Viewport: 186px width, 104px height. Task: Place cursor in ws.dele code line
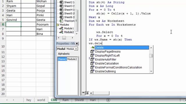pos(96,43)
